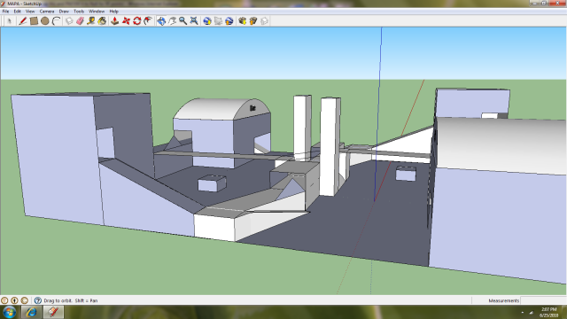The image size is (567, 319).
Task: Select the Pan hand tool
Action: click(x=172, y=21)
